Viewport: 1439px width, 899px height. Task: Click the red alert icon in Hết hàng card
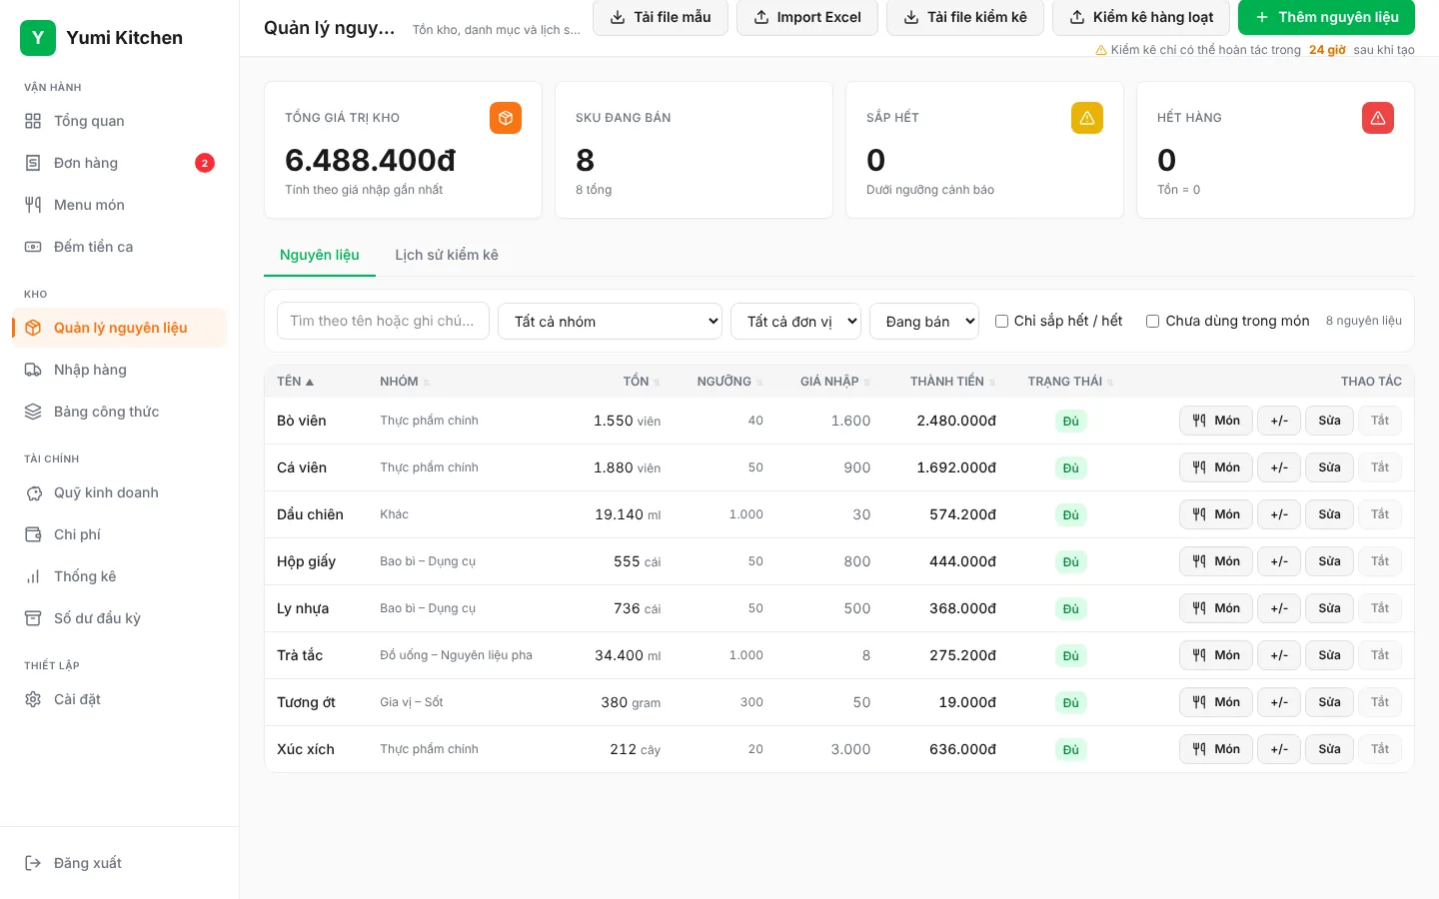[x=1378, y=118]
